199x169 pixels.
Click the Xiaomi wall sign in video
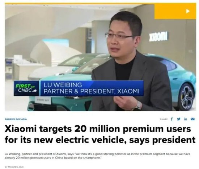pyautogui.click(x=158, y=37)
